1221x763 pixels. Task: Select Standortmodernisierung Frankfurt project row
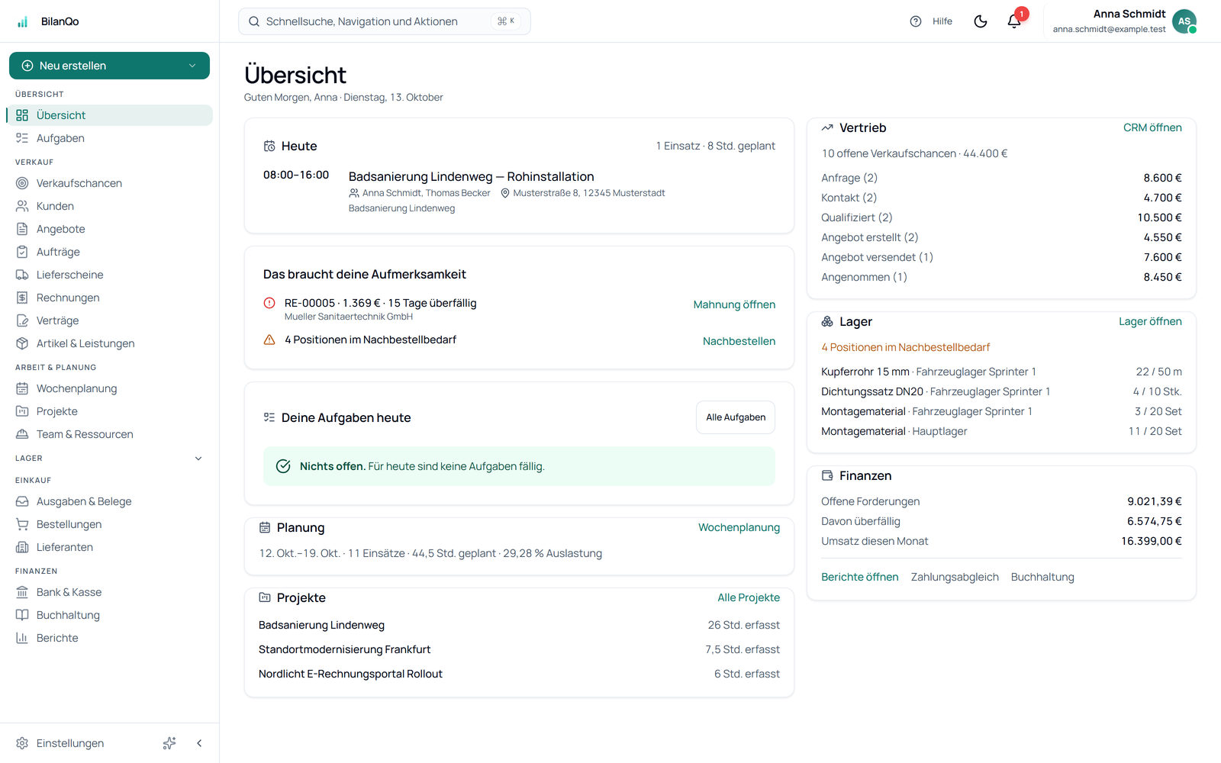pyautogui.click(x=519, y=649)
